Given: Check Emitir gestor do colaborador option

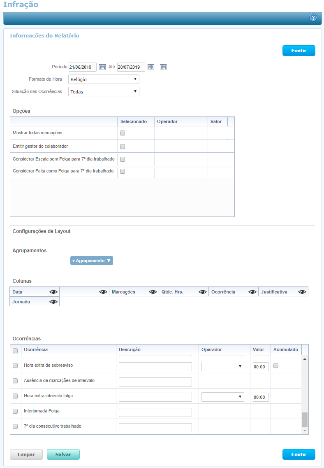Looking at the screenshot, I should coord(123,147).
